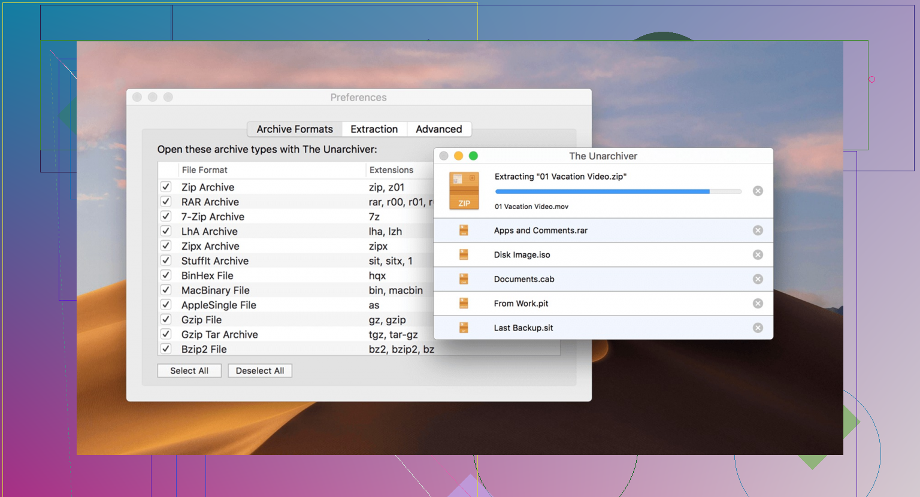Toggle the MacBinary File checkbox

tap(167, 290)
